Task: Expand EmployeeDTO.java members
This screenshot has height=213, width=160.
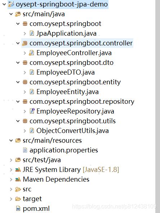Action: tap(25, 72)
